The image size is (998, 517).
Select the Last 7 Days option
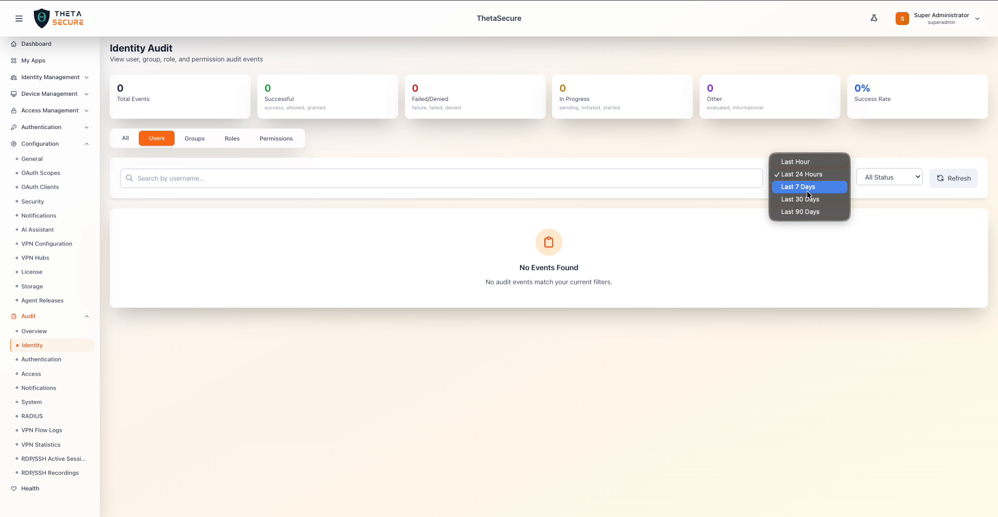[798, 187]
